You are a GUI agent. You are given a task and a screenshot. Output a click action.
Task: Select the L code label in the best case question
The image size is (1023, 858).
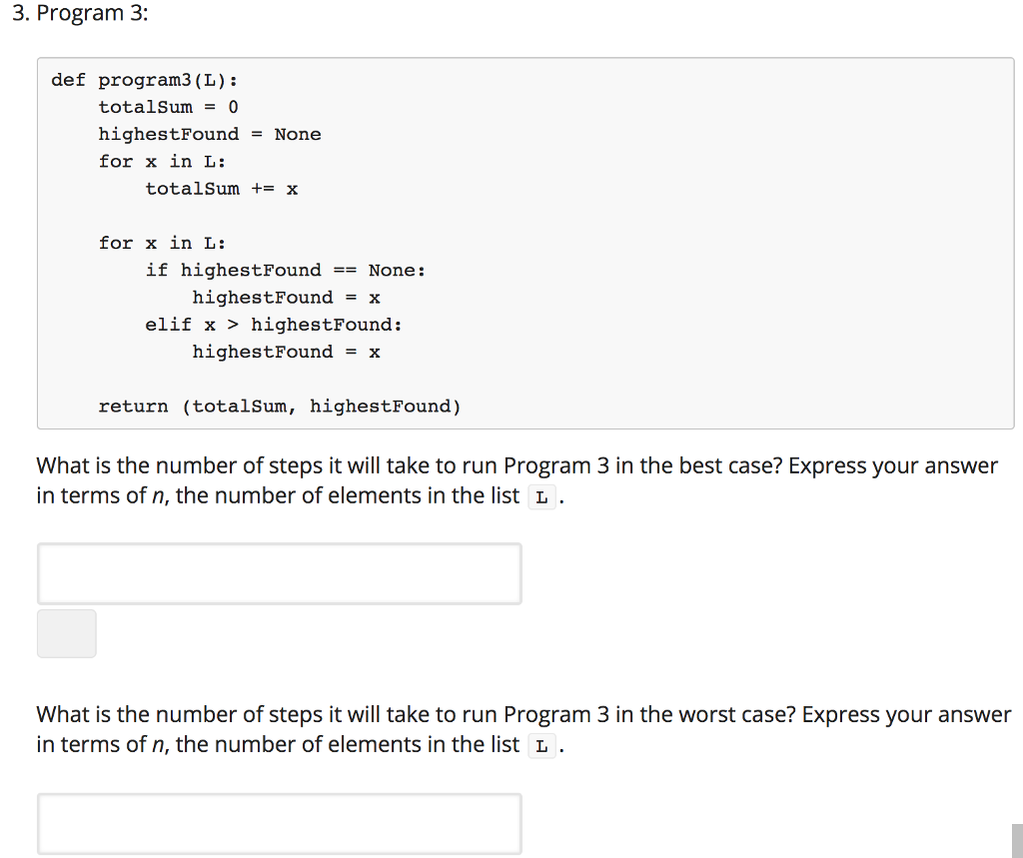540,495
